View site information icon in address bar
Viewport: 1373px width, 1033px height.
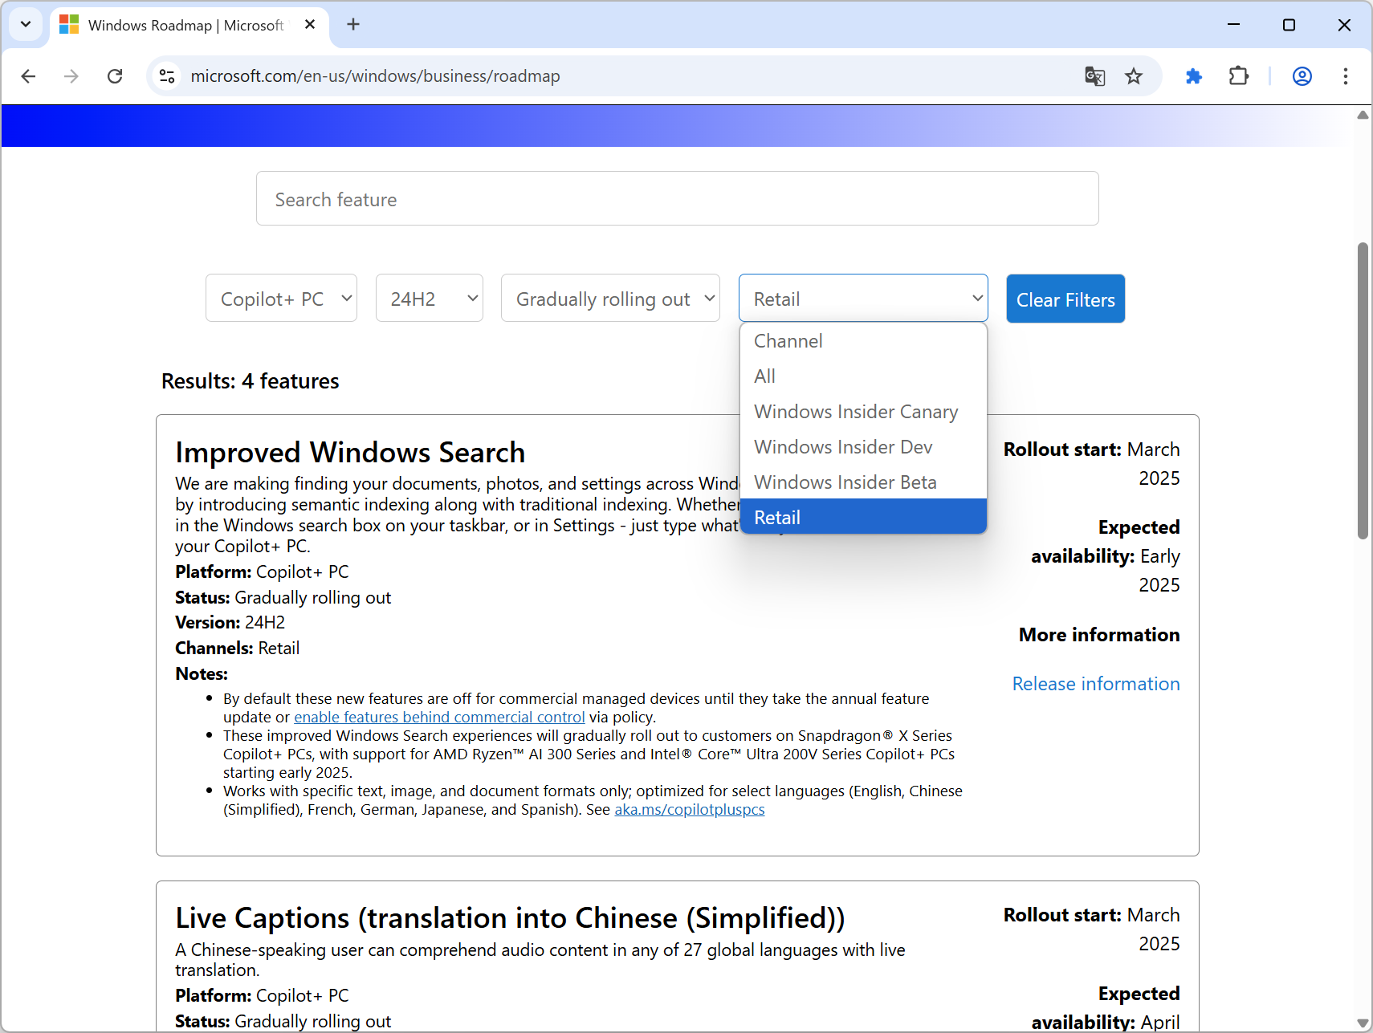tap(167, 76)
